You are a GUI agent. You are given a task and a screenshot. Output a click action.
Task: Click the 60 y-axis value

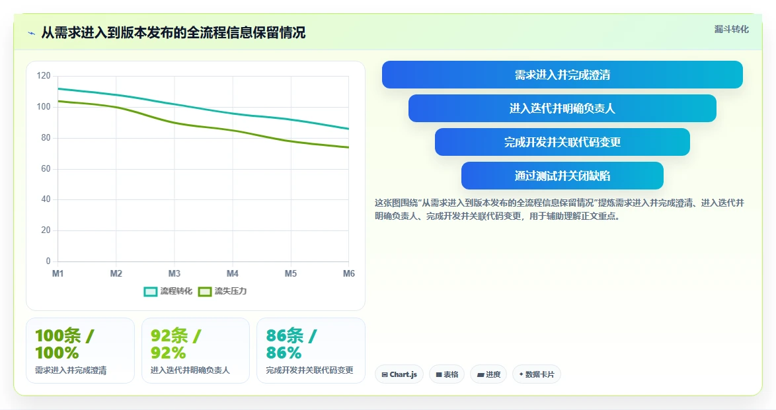point(46,168)
